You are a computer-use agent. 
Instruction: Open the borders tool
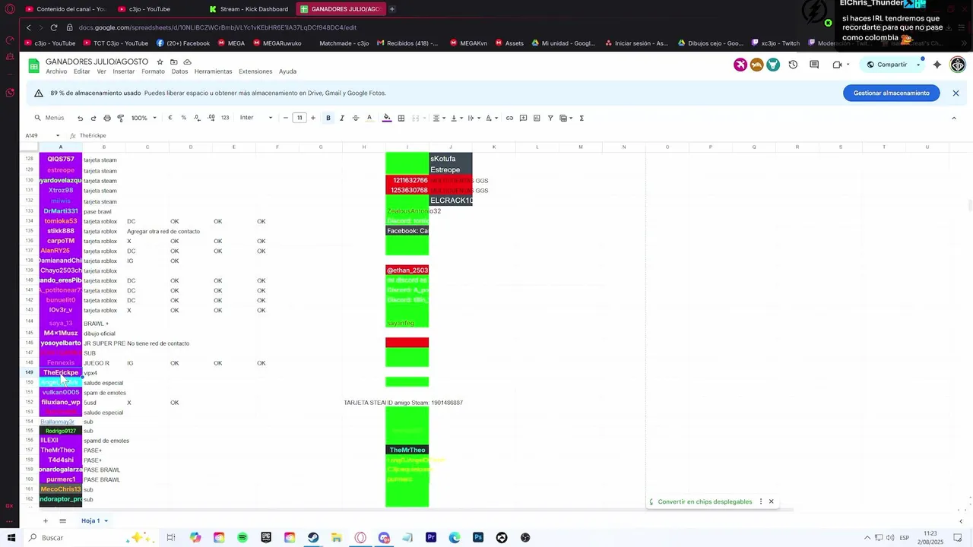click(401, 118)
